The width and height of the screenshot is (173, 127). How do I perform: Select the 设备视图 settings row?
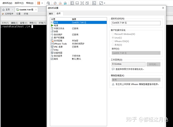point(79,53)
